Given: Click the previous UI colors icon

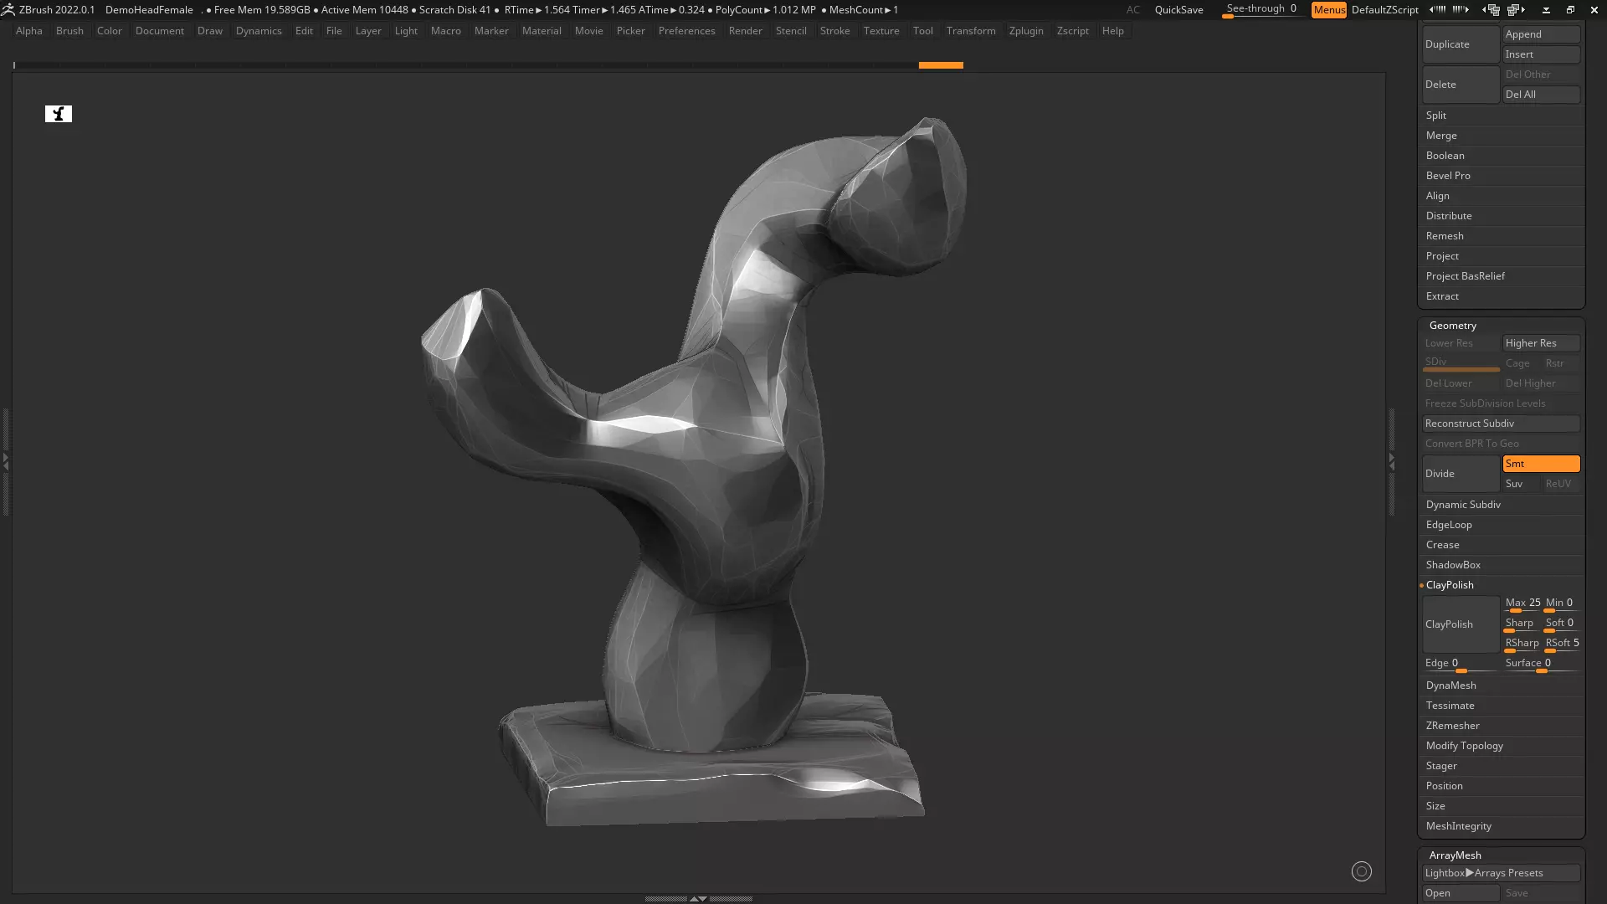Looking at the screenshot, I should coord(1437,10).
